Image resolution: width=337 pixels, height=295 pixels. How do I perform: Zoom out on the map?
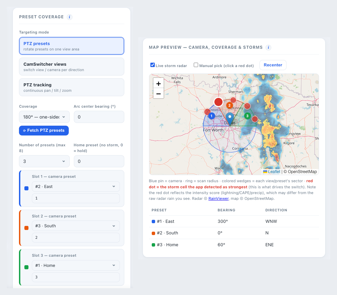point(159,94)
